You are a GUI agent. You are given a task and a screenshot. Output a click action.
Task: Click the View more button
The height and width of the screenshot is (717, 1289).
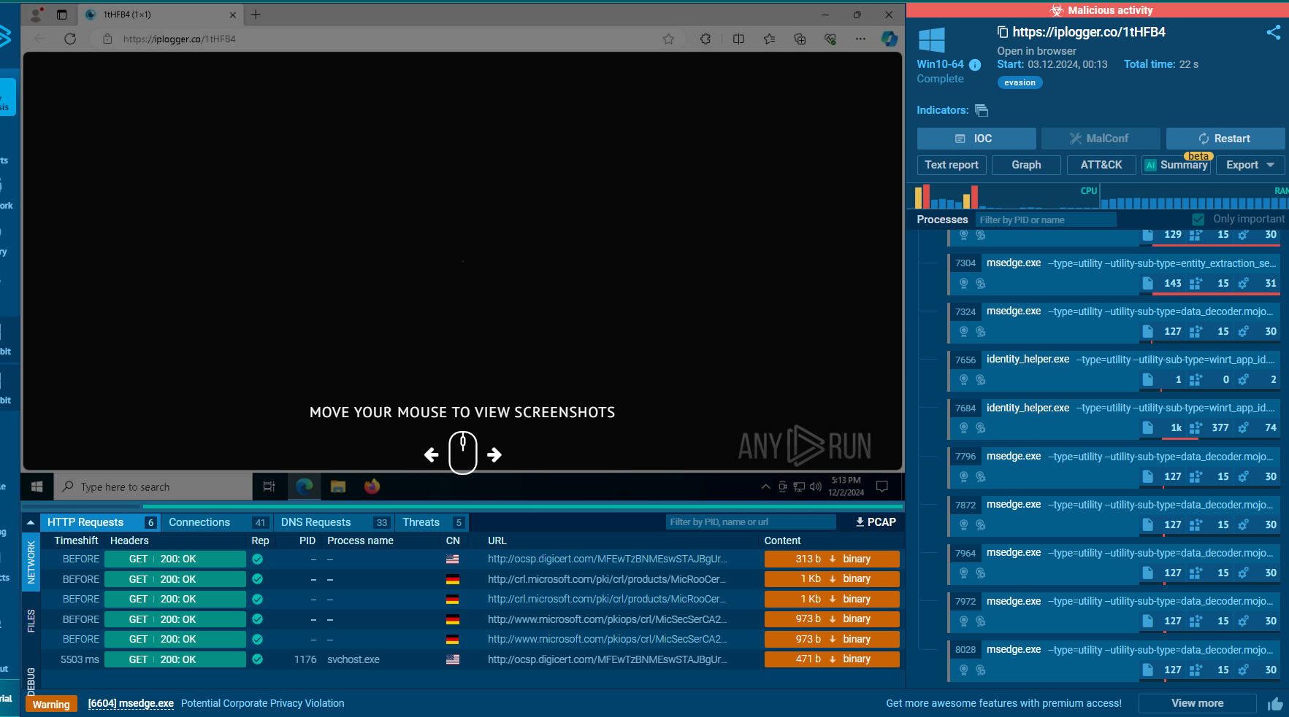pos(1197,704)
